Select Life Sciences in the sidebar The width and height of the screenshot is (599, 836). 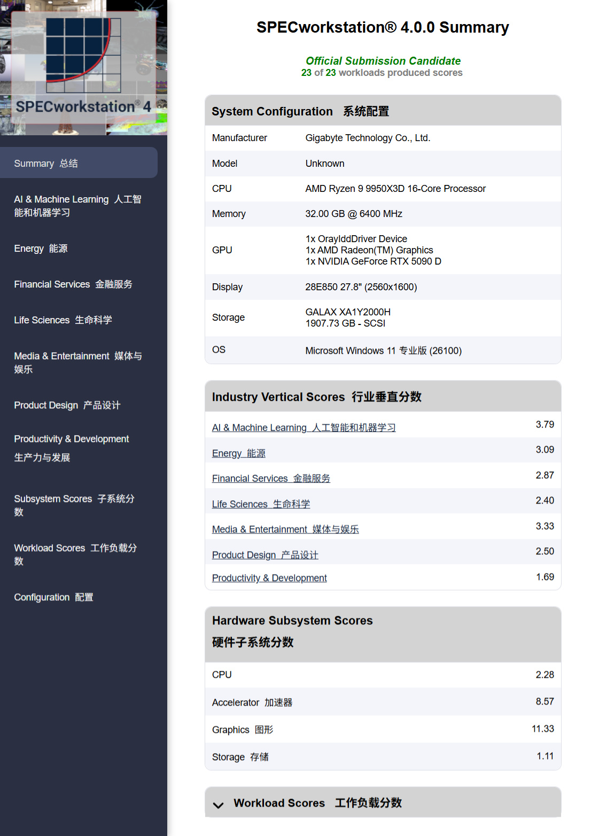79,320
